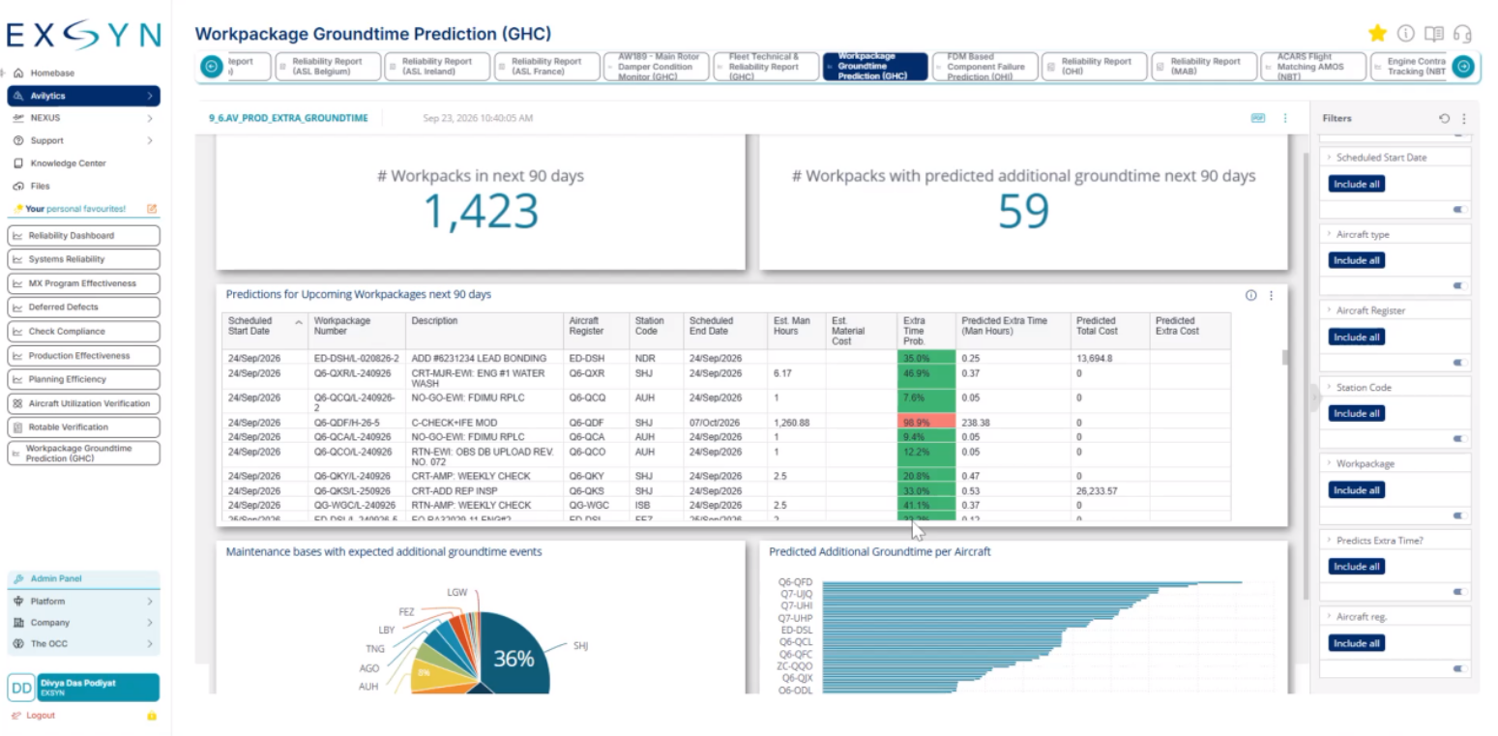Toggle the Aircraft type filter switch
Image resolution: width=1498 pixels, height=736 pixels.
pos(1460,285)
